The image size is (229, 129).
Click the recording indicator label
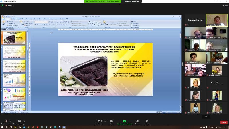(9, 5)
